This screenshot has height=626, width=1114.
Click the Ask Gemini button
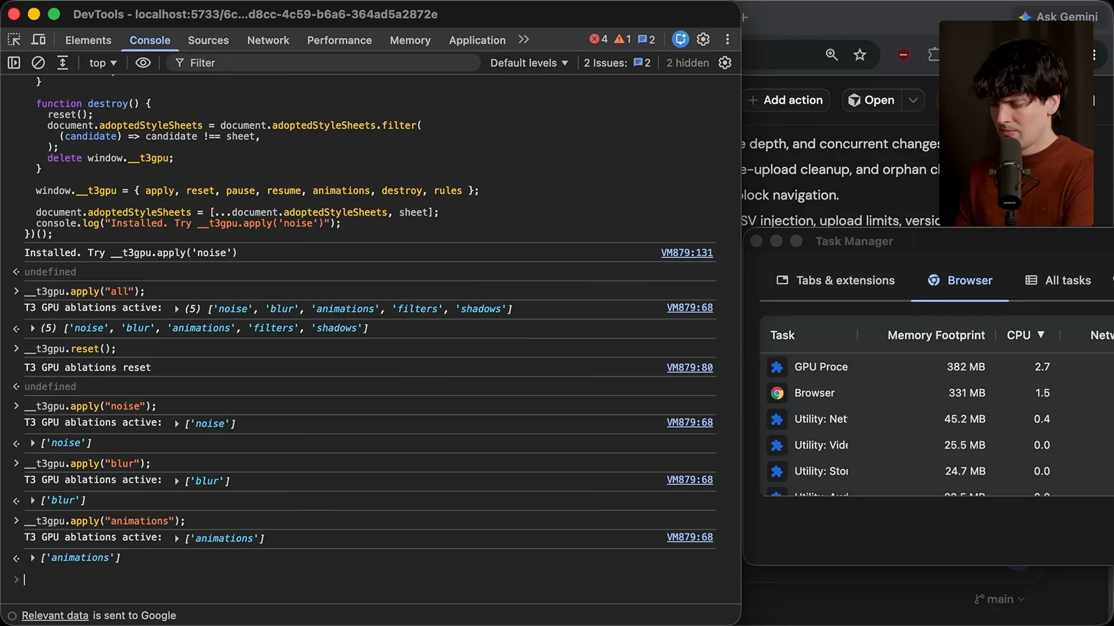click(x=1058, y=17)
